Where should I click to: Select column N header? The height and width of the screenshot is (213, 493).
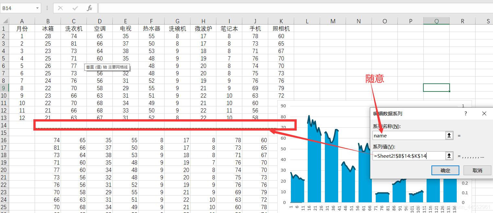(x=359, y=21)
